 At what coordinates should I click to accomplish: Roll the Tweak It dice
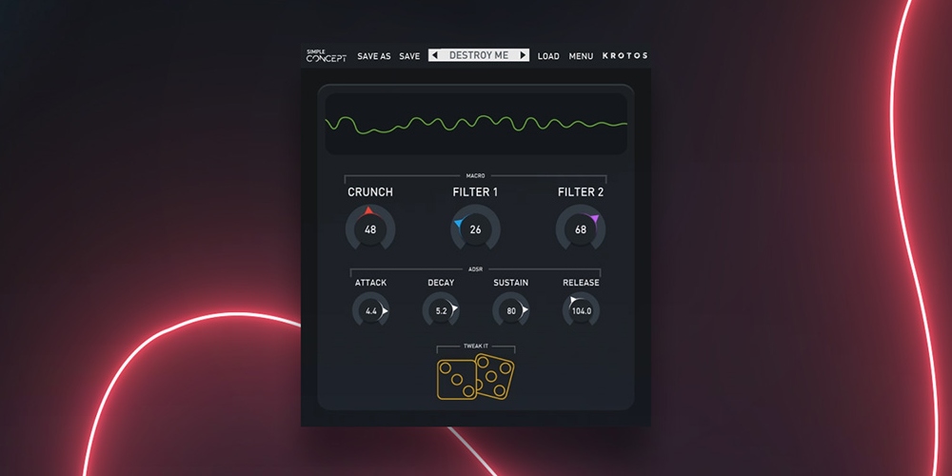[x=475, y=377]
